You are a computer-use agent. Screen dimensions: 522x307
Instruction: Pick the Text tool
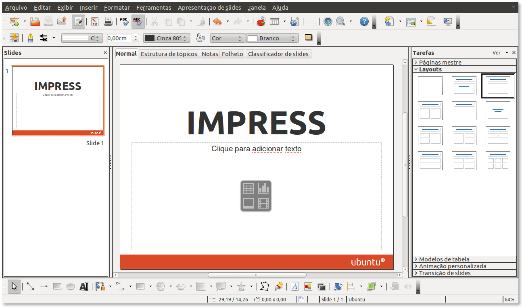pos(84,286)
